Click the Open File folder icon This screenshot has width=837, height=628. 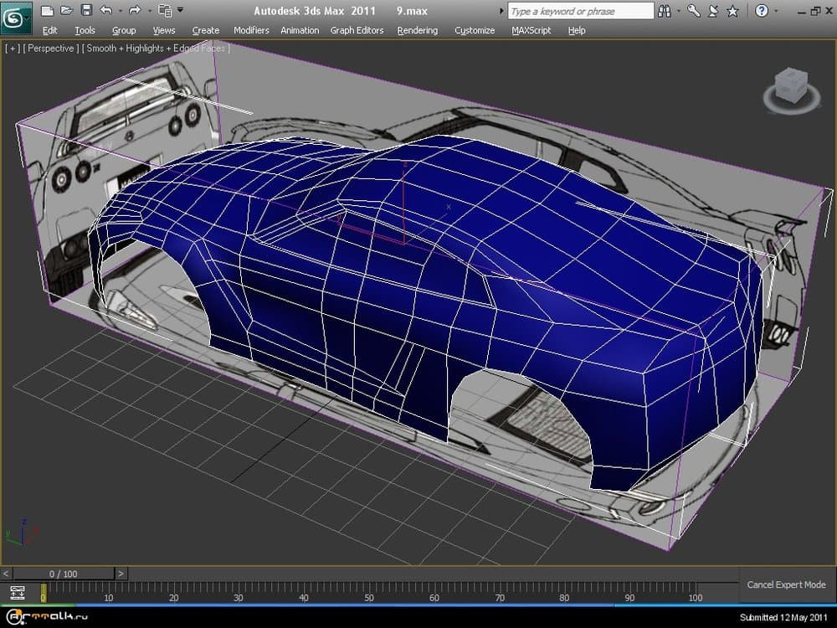[67, 11]
